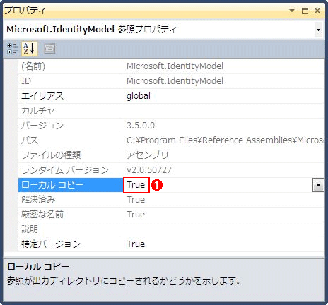The image size is (328, 305).
Task: Open the Property Pages icon
Action: [49, 49]
